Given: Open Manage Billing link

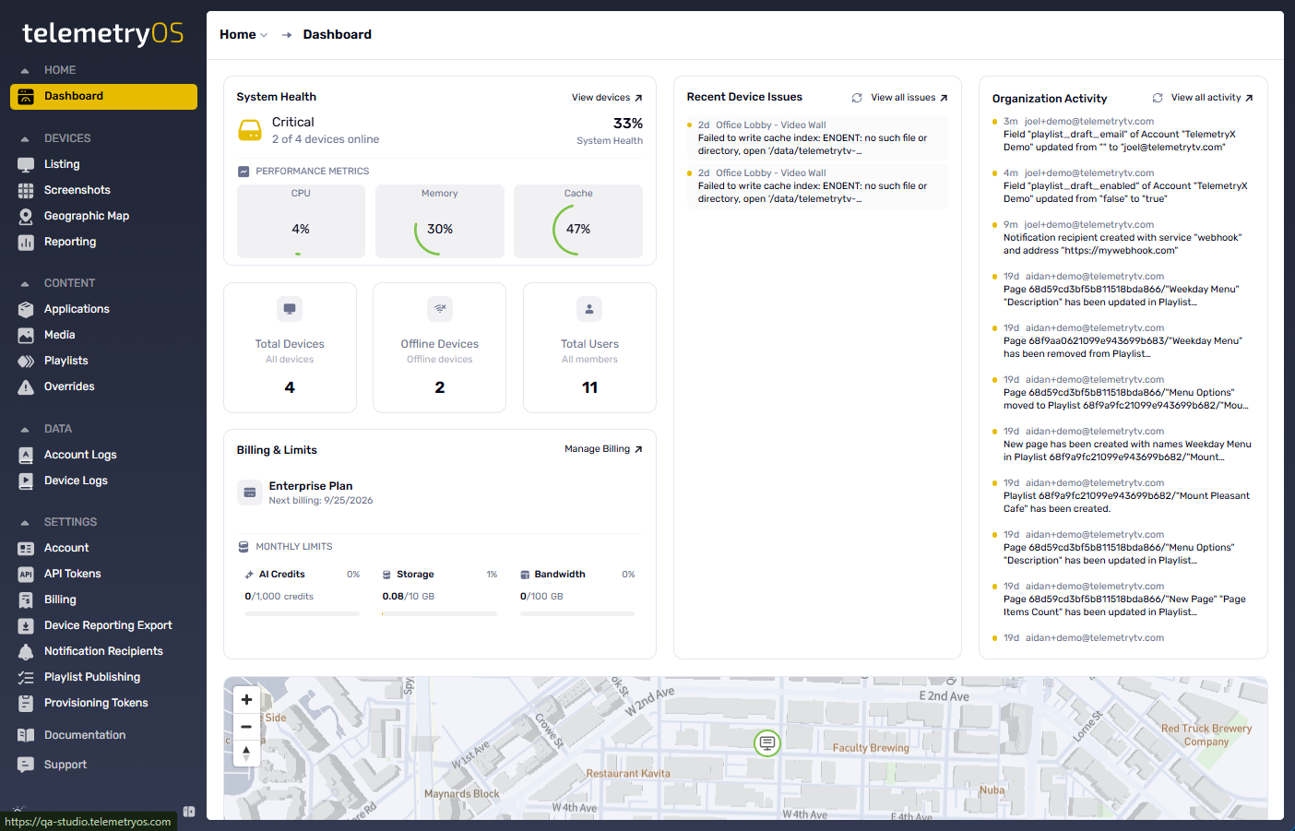Looking at the screenshot, I should click(603, 449).
